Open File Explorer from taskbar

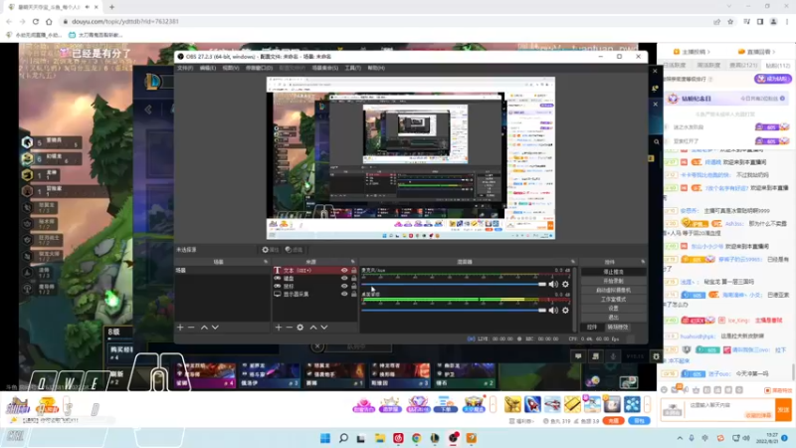[x=380, y=438]
